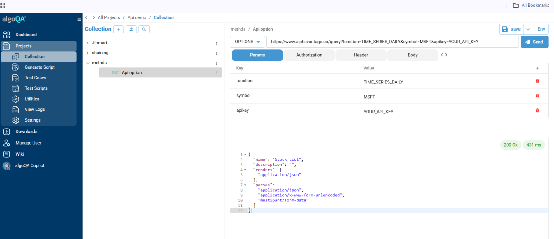The width and height of the screenshot is (554, 239).
Task: Delete the function parameter row
Action: click(x=537, y=81)
